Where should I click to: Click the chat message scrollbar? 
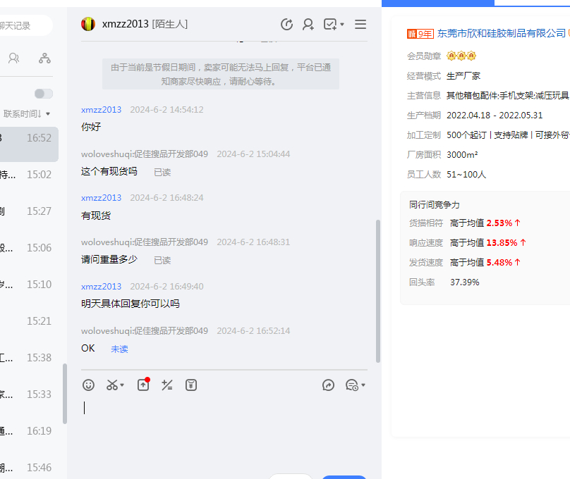pyautogui.click(x=378, y=290)
